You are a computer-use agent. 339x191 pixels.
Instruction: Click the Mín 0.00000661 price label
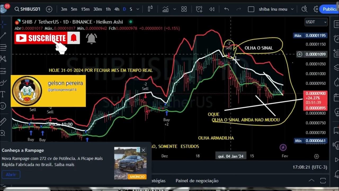tap(310, 141)
